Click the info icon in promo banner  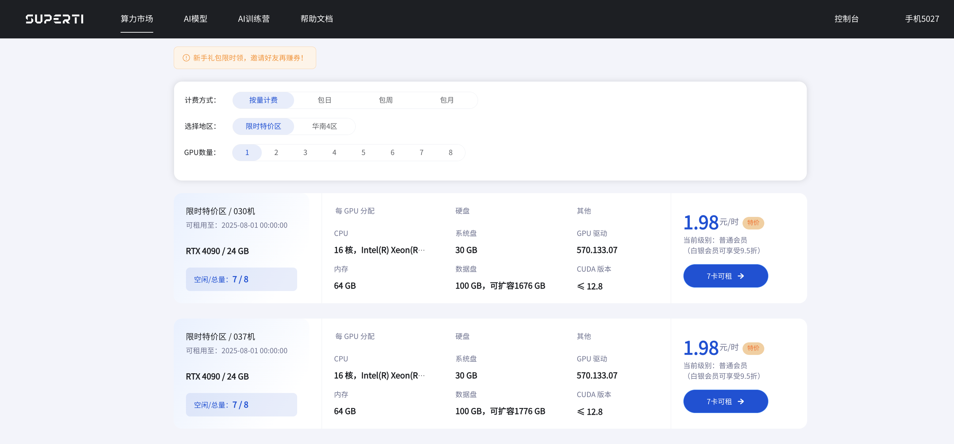point(186,58)
